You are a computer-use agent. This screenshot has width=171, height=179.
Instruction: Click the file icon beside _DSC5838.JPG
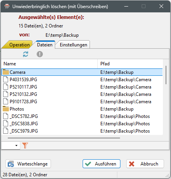[x=5, y=124]
